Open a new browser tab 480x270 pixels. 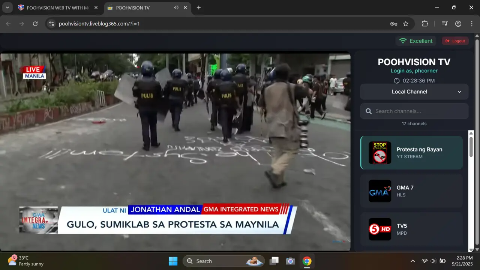tap(199, 7)
